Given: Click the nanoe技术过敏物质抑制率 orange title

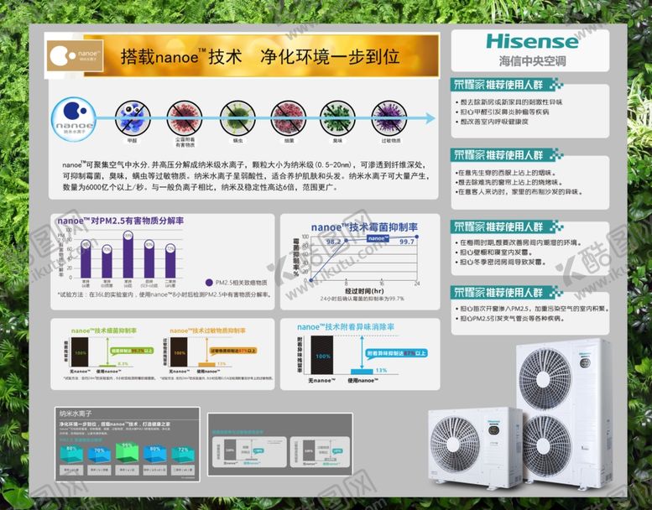Looking at the screenshot, I should [207, 330].
